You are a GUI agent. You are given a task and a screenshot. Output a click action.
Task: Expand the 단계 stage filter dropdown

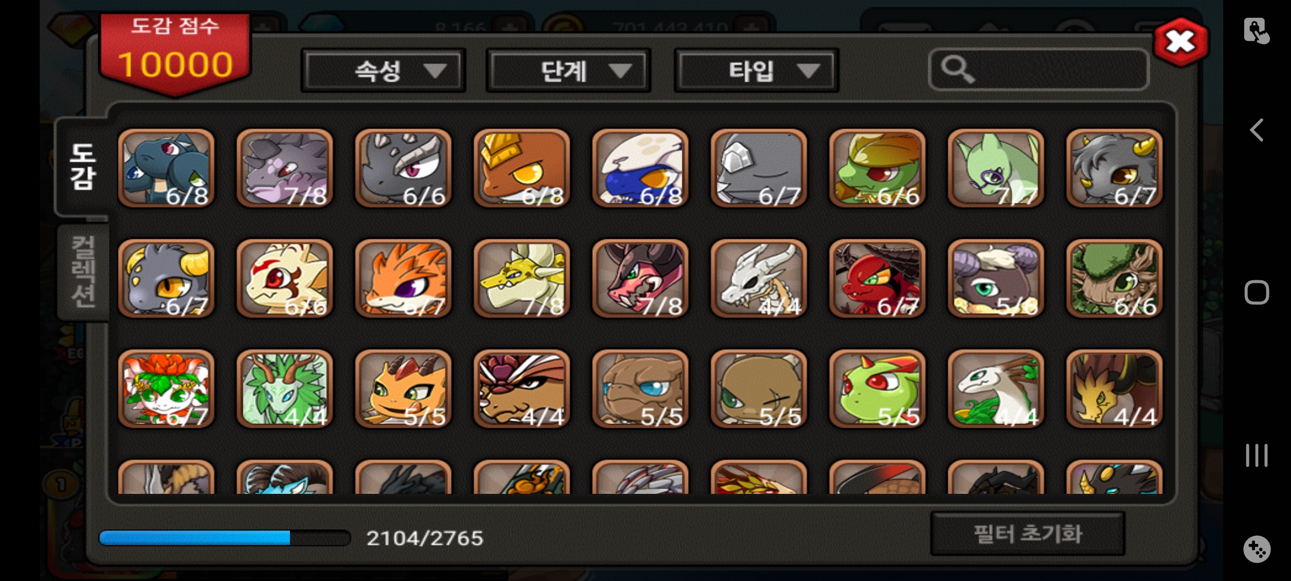[569, 70]
